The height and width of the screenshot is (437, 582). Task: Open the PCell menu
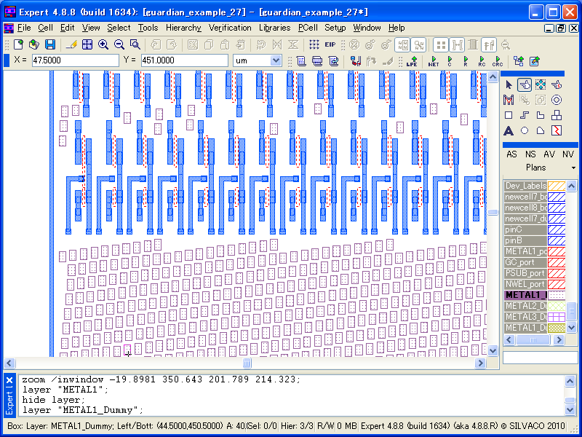307,28
